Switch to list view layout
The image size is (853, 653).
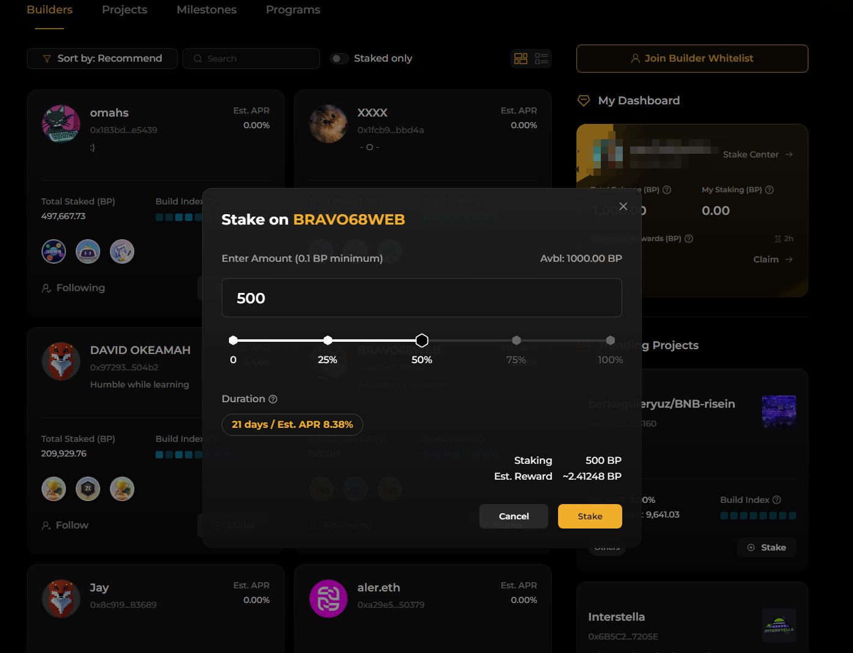coord(542,59)
